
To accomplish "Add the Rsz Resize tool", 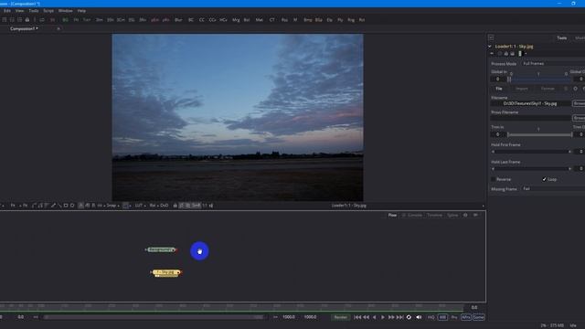I will tap(284, 20).
